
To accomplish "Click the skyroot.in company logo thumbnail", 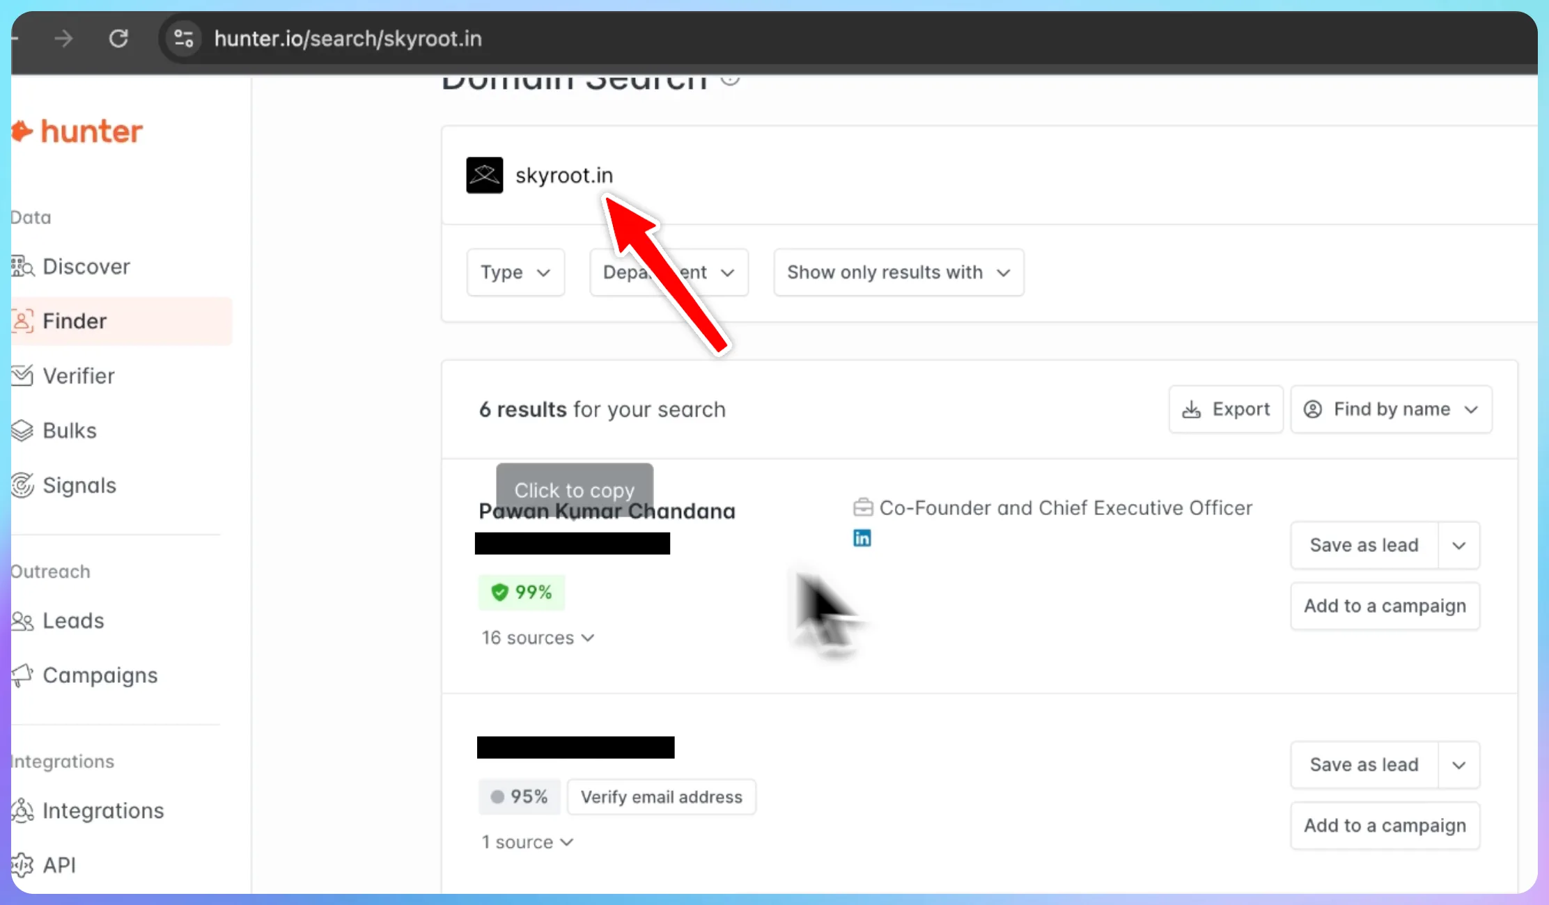I will pyautogui.click(x=485, y=175).
